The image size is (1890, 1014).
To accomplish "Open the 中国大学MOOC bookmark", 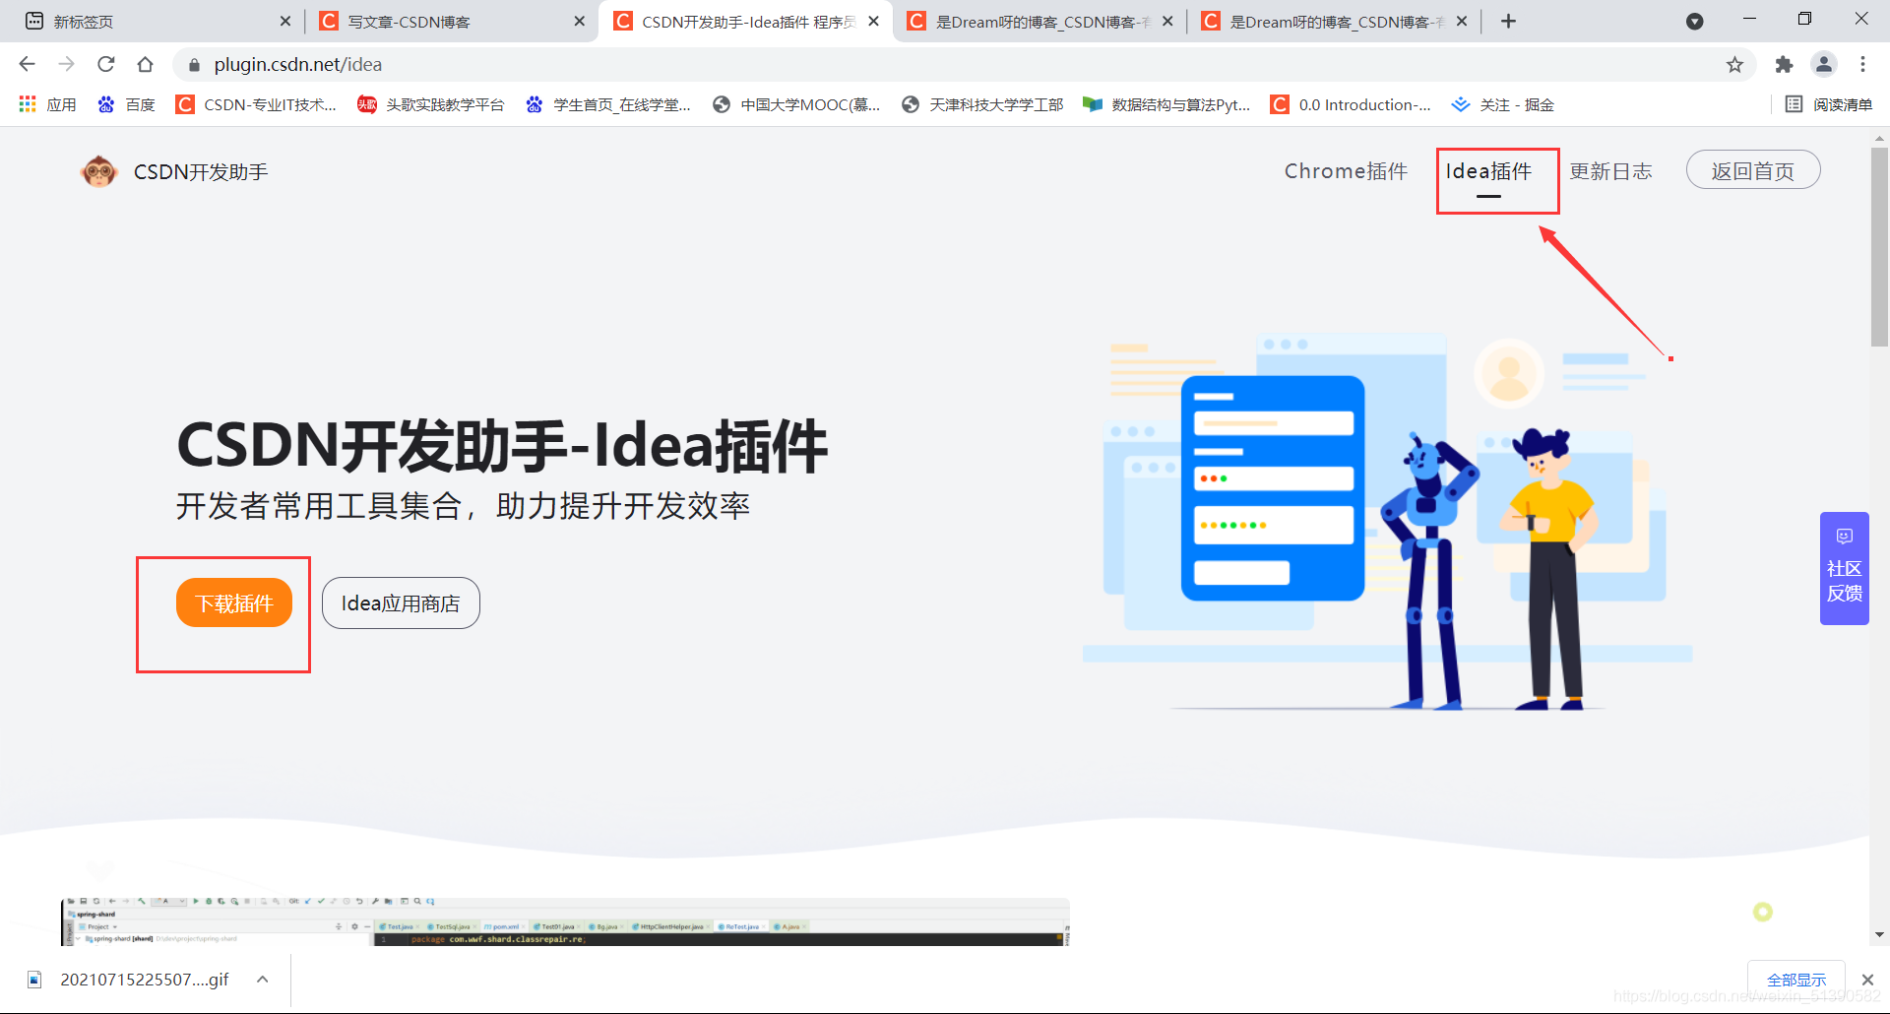I will point(795,104).
